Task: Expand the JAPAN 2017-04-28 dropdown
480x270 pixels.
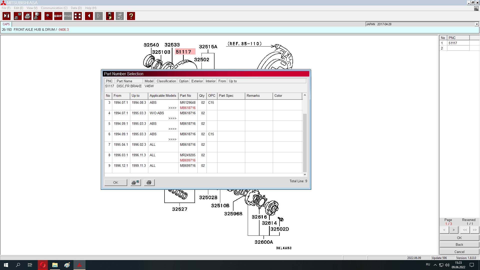Action: (476, 24)
